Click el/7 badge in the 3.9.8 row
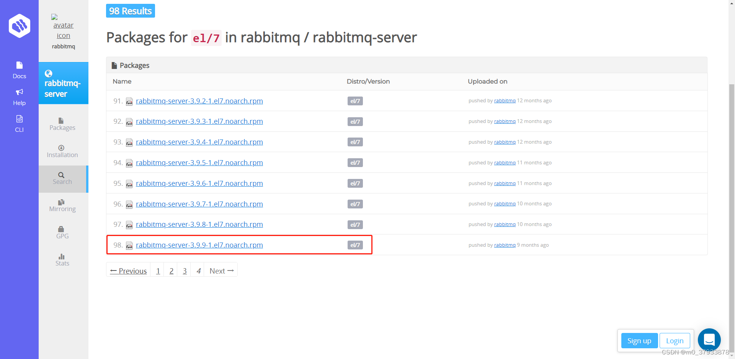 click(355, 225)
